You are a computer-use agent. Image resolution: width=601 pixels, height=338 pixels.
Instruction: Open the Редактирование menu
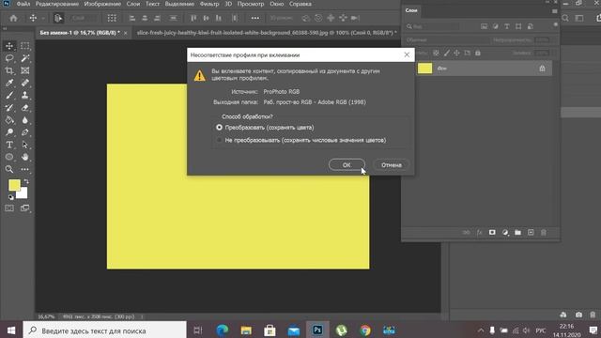click(x=57, y=4)
